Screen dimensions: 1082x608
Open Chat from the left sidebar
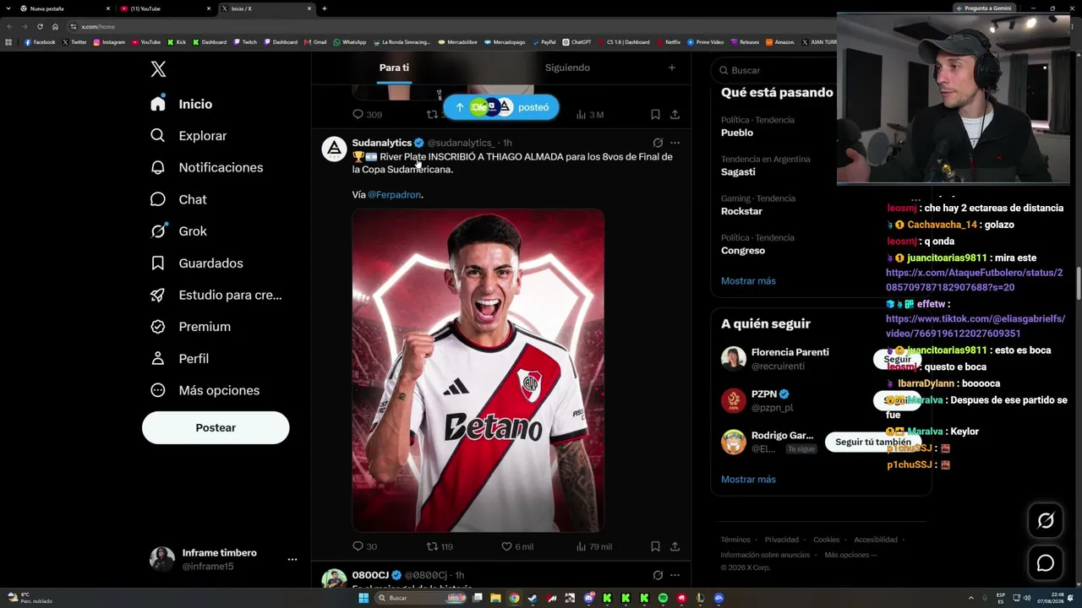click(178, 199)
